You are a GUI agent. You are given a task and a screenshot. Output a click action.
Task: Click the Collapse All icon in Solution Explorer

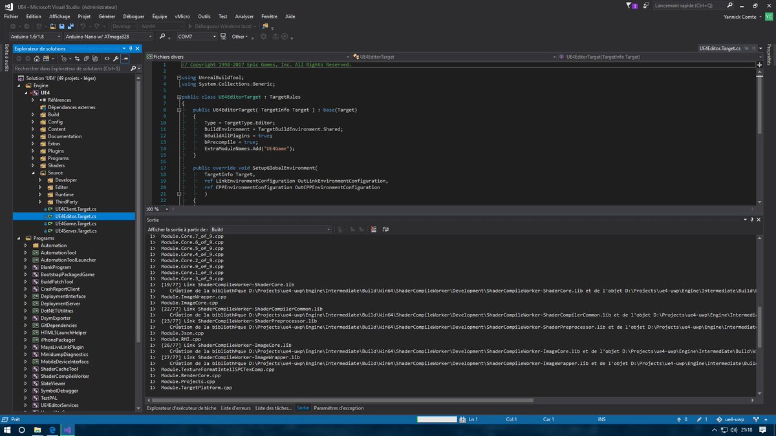coord(86,59)
